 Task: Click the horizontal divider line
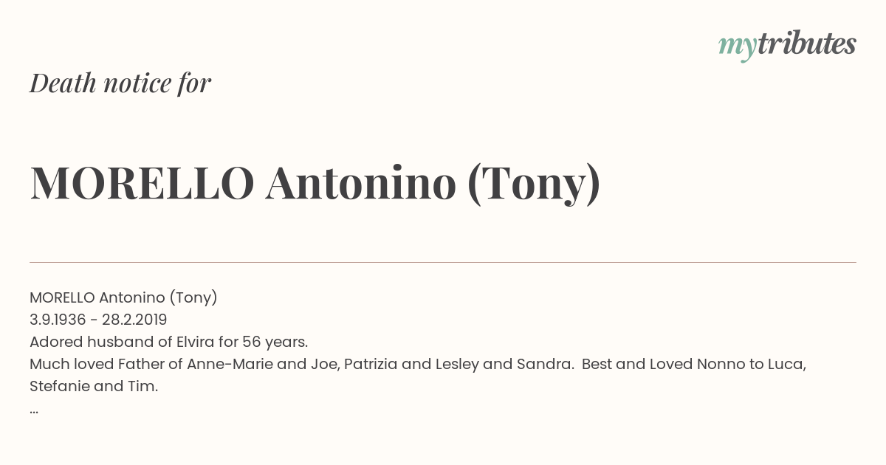443,262
